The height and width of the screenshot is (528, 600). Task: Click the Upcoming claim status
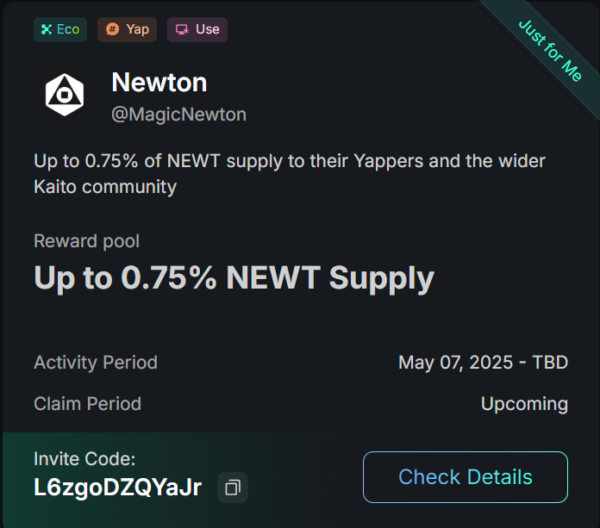click(525, 404)
